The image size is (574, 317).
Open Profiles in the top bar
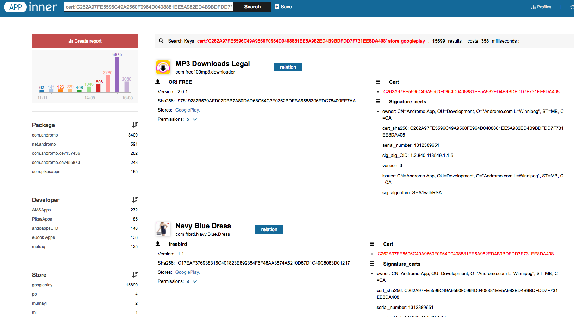coord(541,7)
